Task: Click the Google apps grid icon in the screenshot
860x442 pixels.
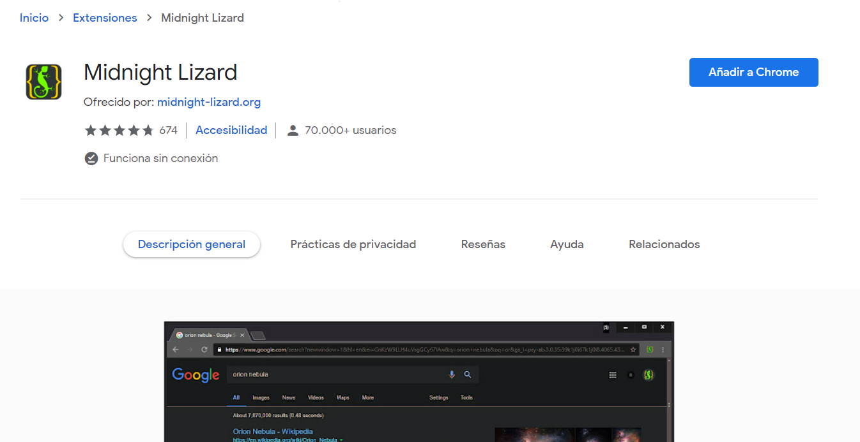Action: click(x=613, y=375)
